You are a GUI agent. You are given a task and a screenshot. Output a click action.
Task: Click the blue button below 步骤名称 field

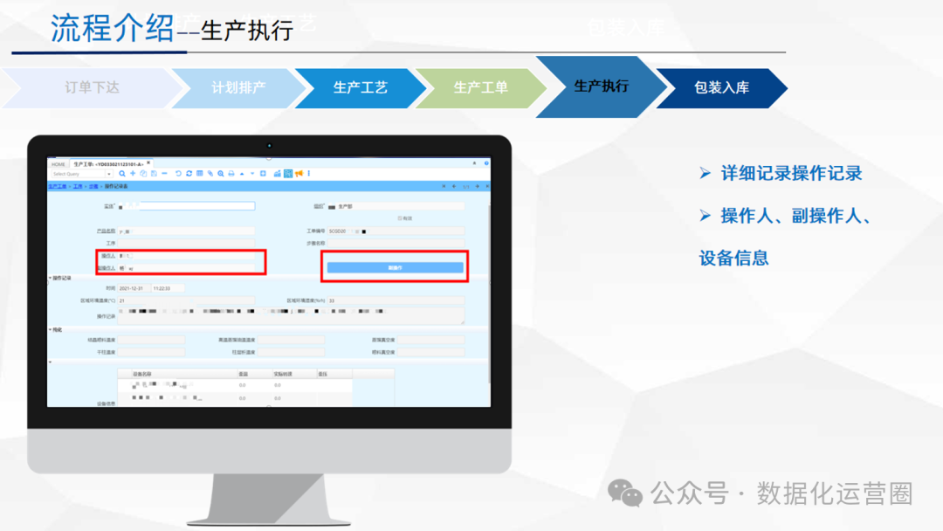coord(396,267)
